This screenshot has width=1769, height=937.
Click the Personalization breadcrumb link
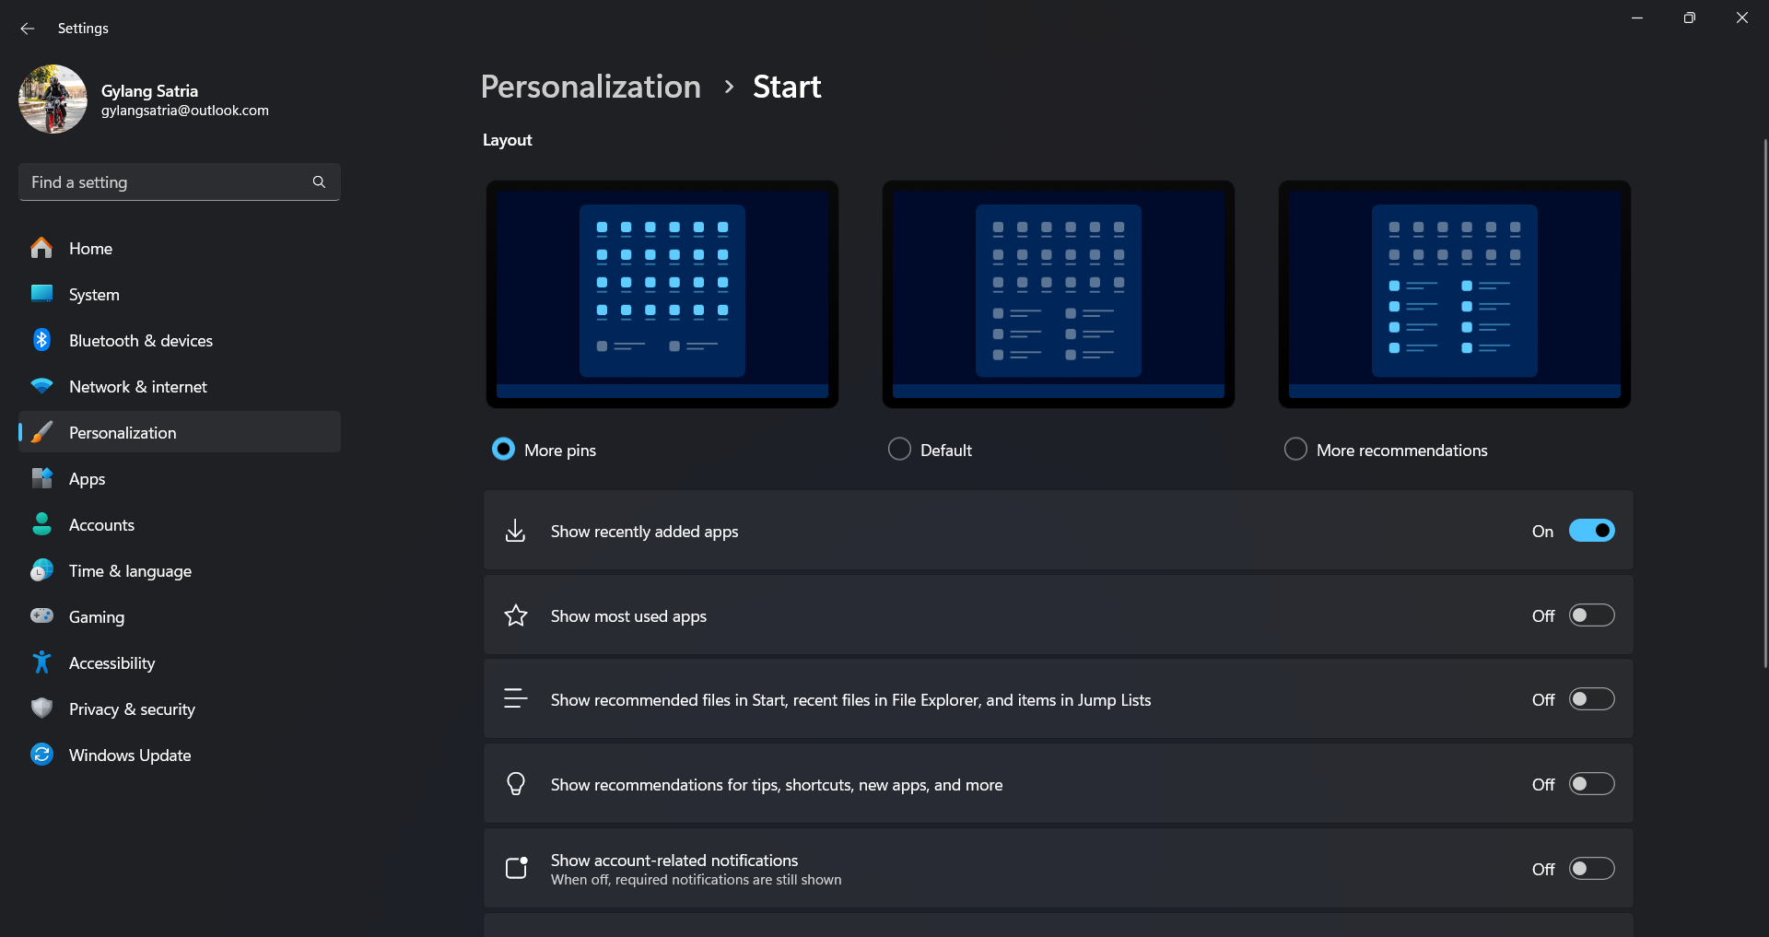(591, 87)
